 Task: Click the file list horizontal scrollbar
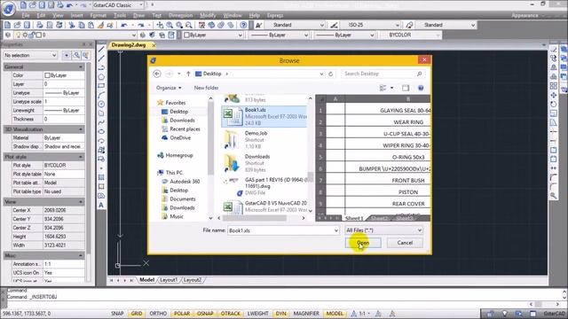tap(255, 218)
